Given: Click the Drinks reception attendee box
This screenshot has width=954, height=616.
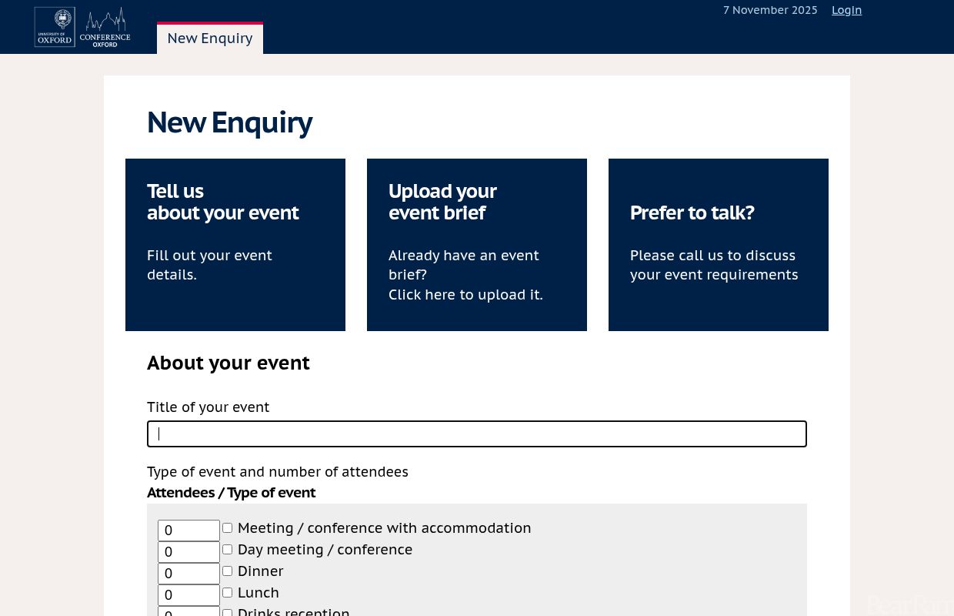Looking at the screenshot, I should (x=188, y=613).
